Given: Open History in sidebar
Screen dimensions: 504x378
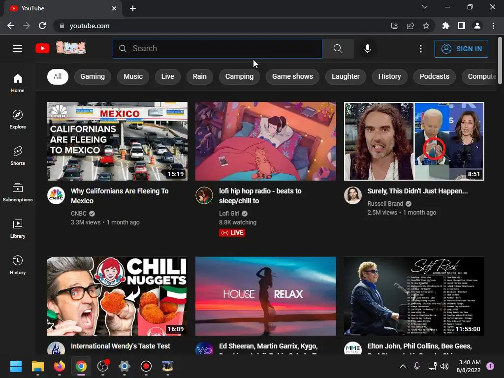Looking at the screenshot, I should (x=18, y=265).
